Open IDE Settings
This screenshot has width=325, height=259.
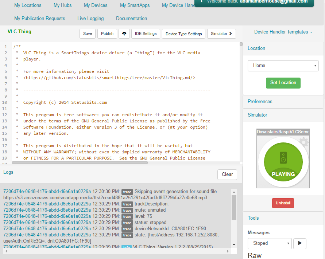[x=146, y=34]
